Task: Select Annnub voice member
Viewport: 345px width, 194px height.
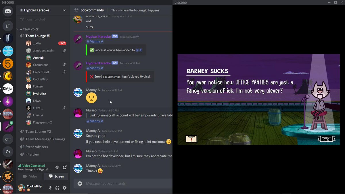Action: coord(46,58)
